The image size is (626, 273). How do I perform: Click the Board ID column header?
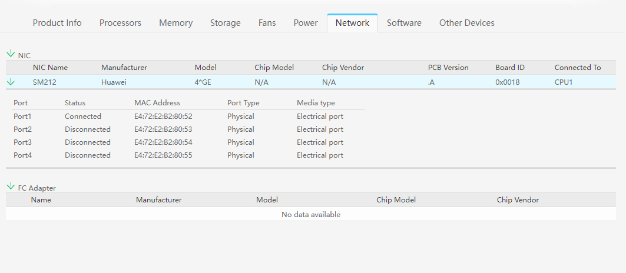510,68
